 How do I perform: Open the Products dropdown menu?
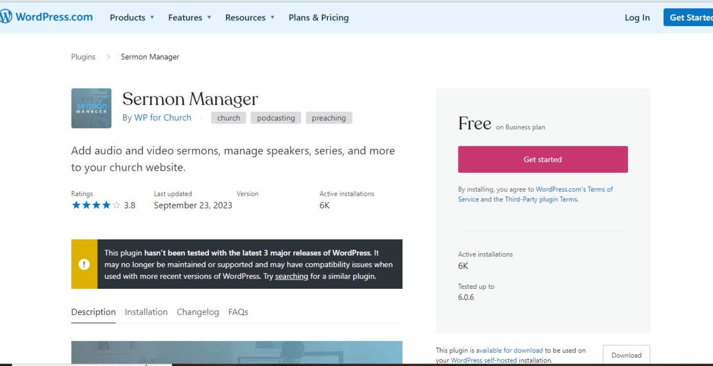(x=132, y=17)
